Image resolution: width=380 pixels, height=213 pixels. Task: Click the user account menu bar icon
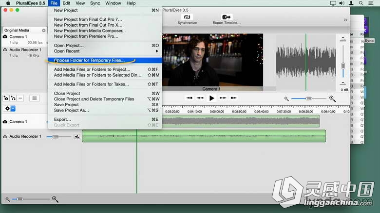pyautogui.click(x=351, y=3)
